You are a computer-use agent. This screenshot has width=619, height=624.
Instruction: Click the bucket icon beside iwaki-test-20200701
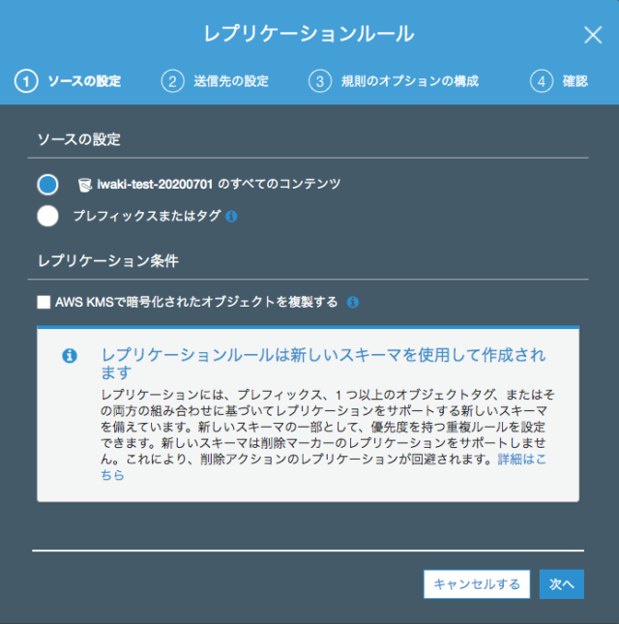85,185
